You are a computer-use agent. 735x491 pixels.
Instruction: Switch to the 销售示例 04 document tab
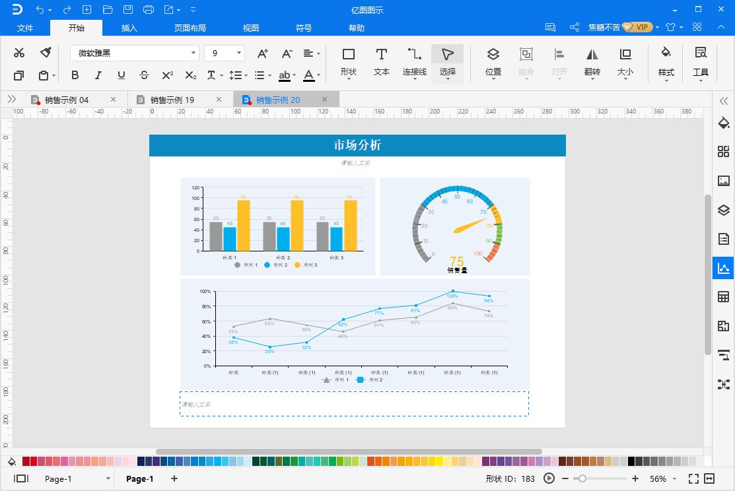pyautogui.click(x=66, y=100)
